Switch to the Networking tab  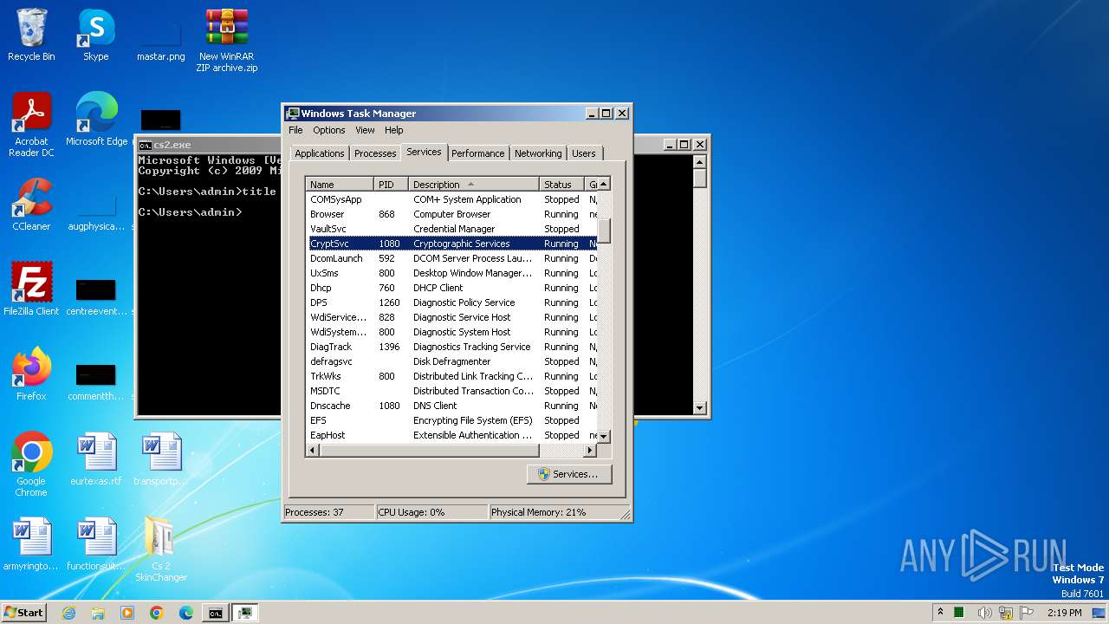pyautogui.click(x=538, y=153)
